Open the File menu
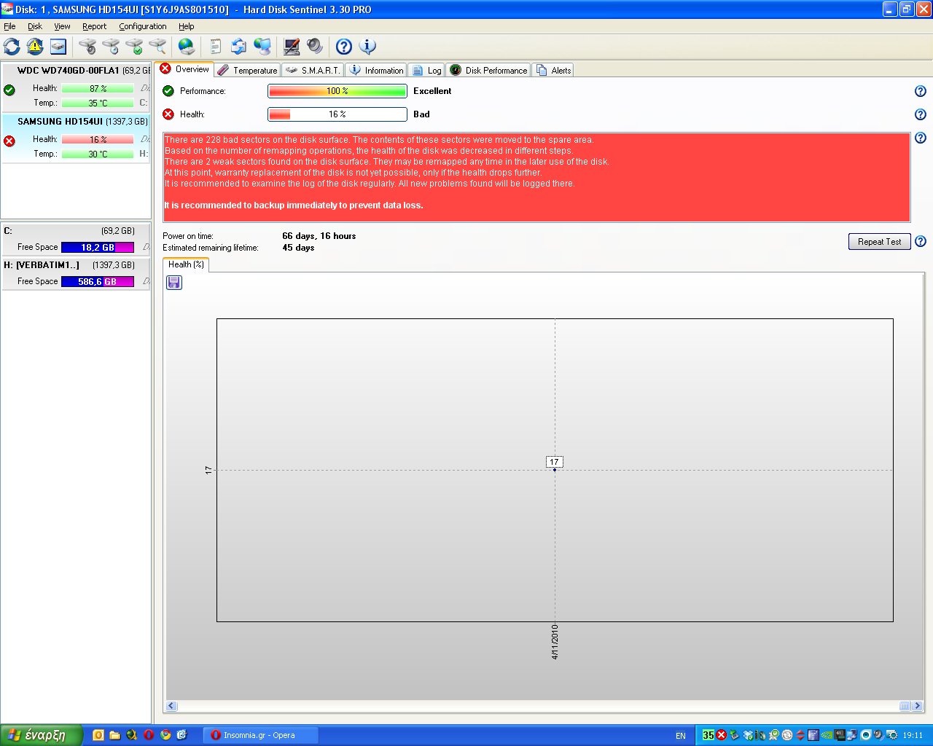The height and width of the screenshot is (746, 933). coord(9,26)
